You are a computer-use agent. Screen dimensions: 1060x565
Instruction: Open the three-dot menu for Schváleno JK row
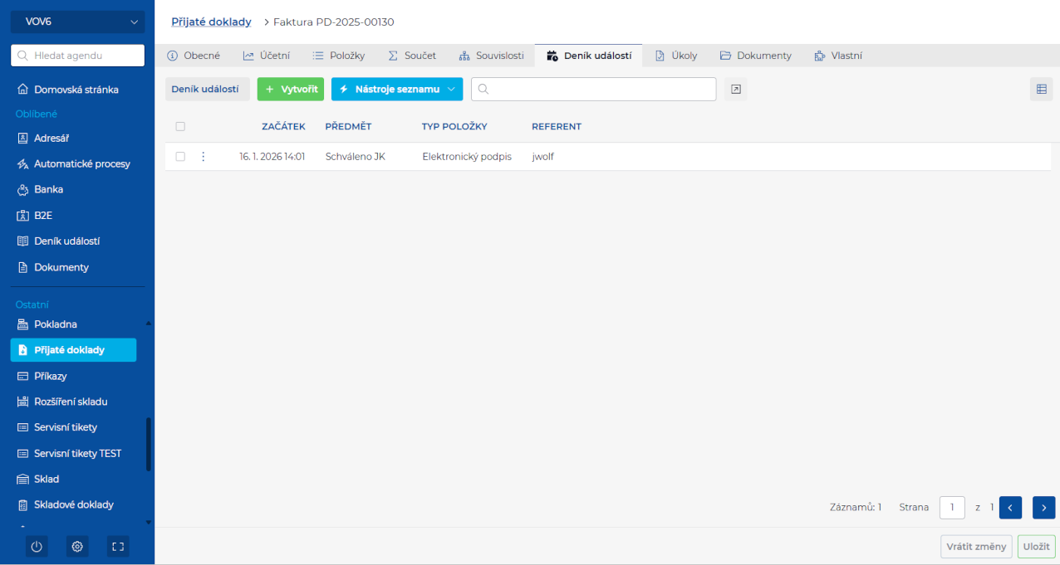pyautogui.click(x=204, y=157)
